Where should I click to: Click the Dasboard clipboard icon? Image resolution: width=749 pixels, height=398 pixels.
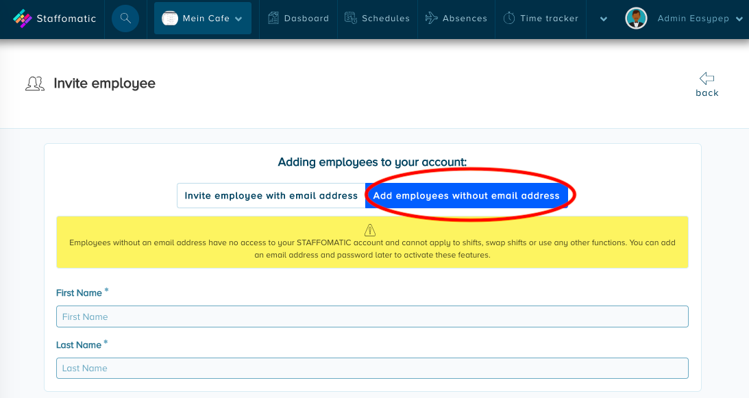tap(273, 18)
